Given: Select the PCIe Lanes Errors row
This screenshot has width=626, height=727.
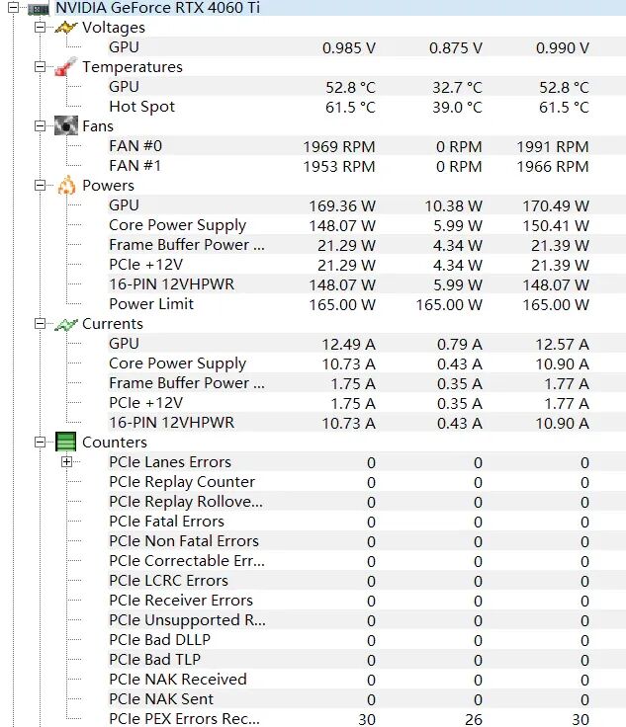Looking at the screenshot, I should 367,462.
